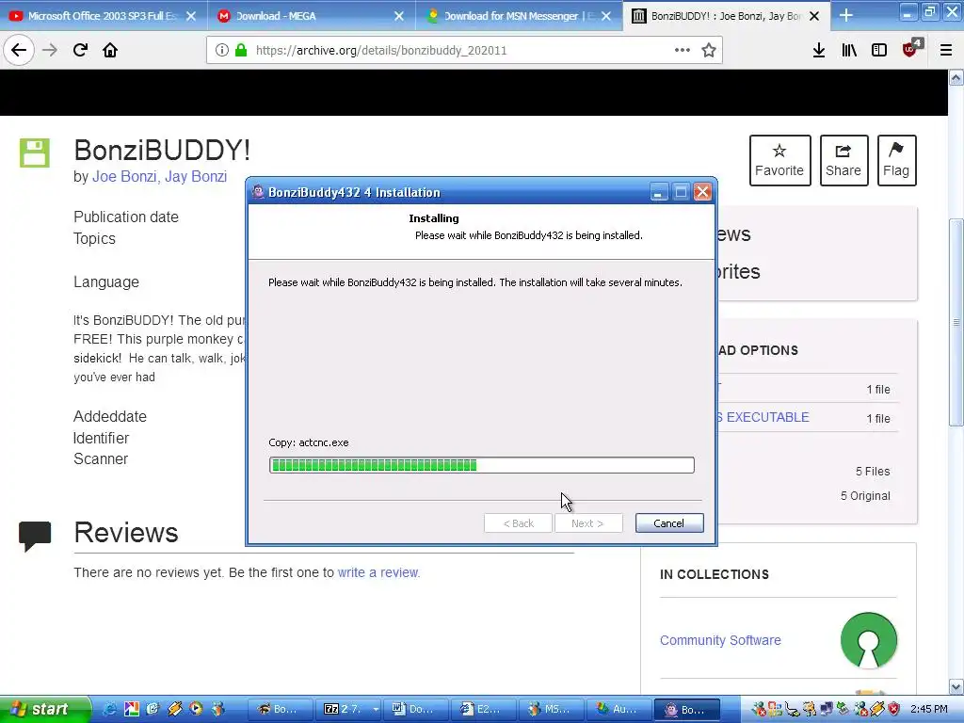Open the Library bookshelf icon
Screen dimensions: 964x723
pyautogui.click(x=849, y=51)
